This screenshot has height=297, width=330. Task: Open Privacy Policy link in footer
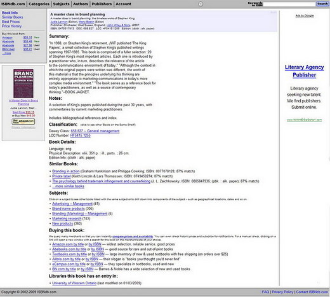point(282,292)
